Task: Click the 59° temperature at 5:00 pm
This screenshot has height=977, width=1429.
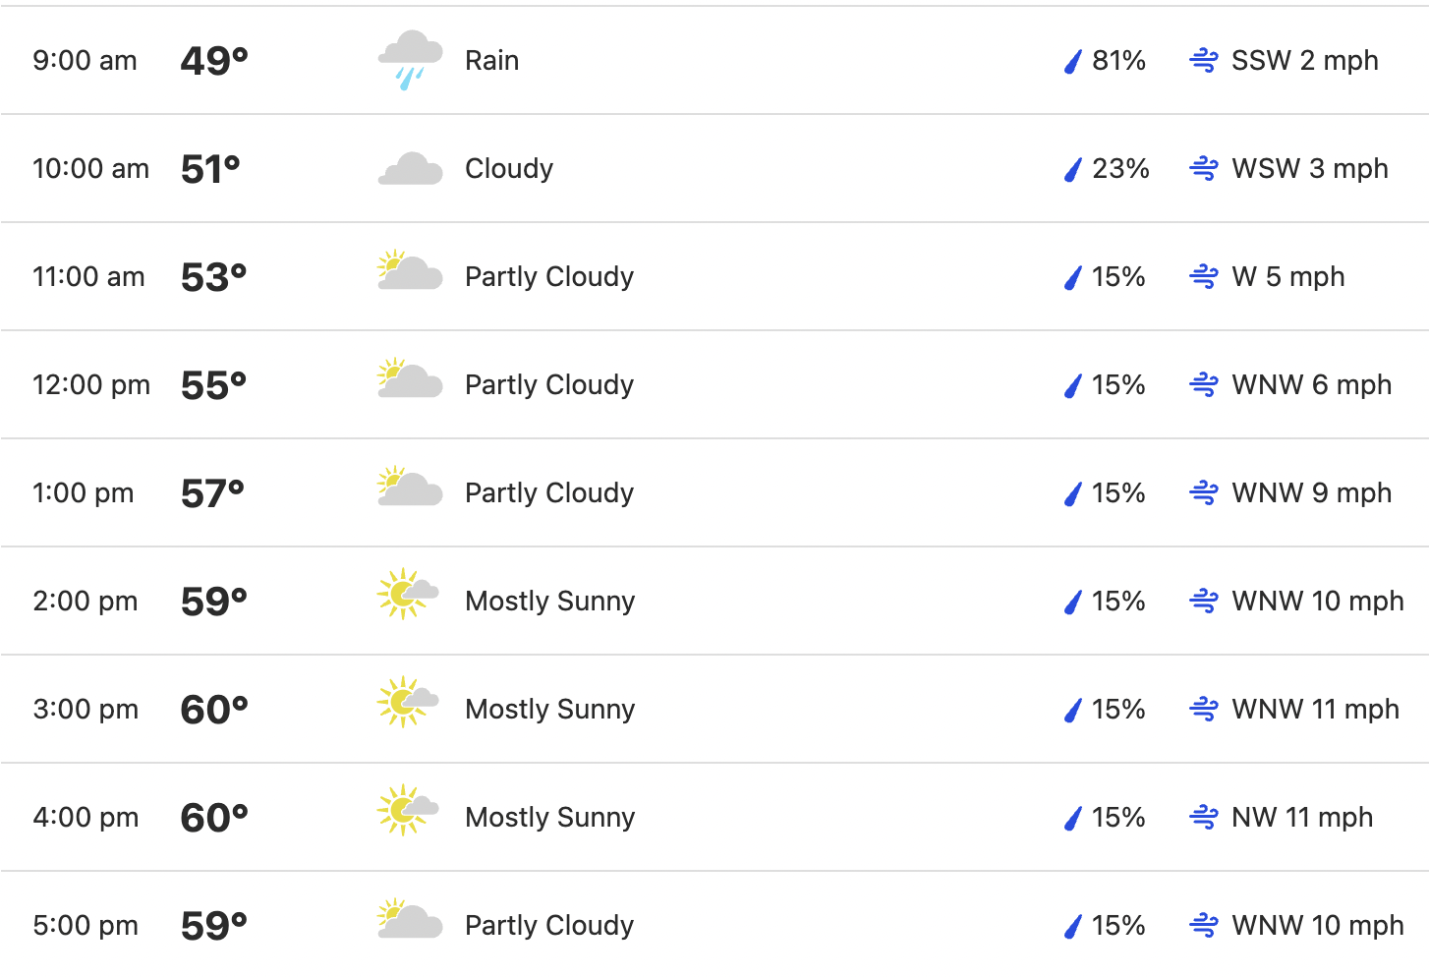Action: pyautogui.click(x=214, y=926)
